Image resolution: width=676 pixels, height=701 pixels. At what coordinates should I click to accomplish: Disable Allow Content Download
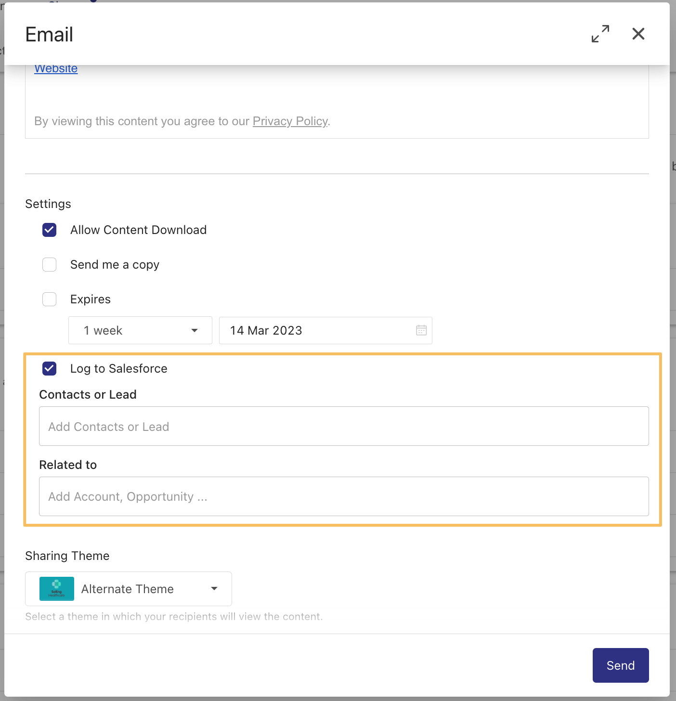[49, 230]
